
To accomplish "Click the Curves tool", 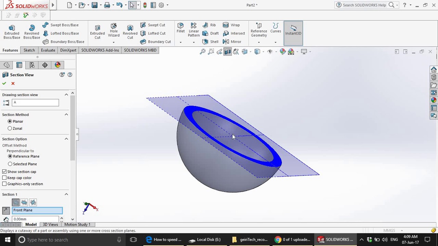I will pyautogui.click(x=275, y=28).
